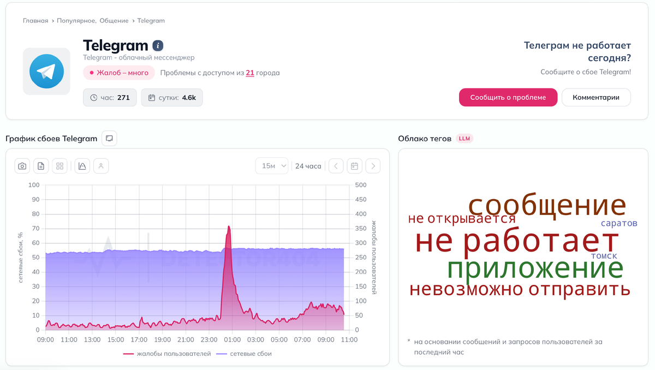Open the embed widget icon next to chart title
Viewport: 655px width, 370px height.
(x=109, y=139)
